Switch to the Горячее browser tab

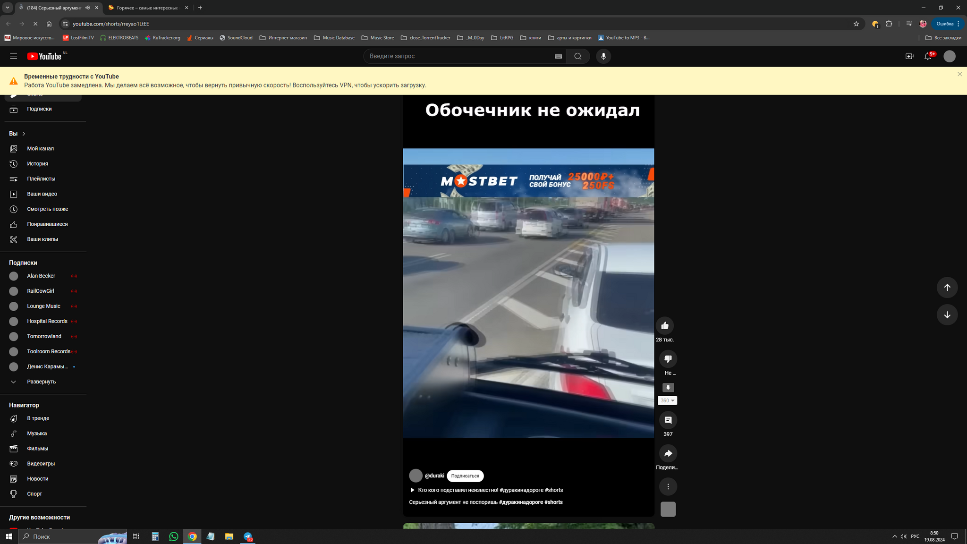point(147,8)
